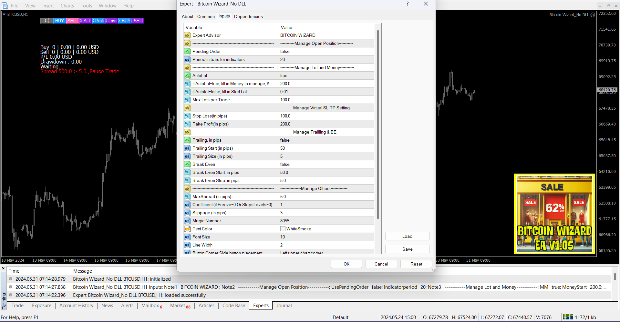
Task: Click the dialog help question mark
Action: pos(408,4)
